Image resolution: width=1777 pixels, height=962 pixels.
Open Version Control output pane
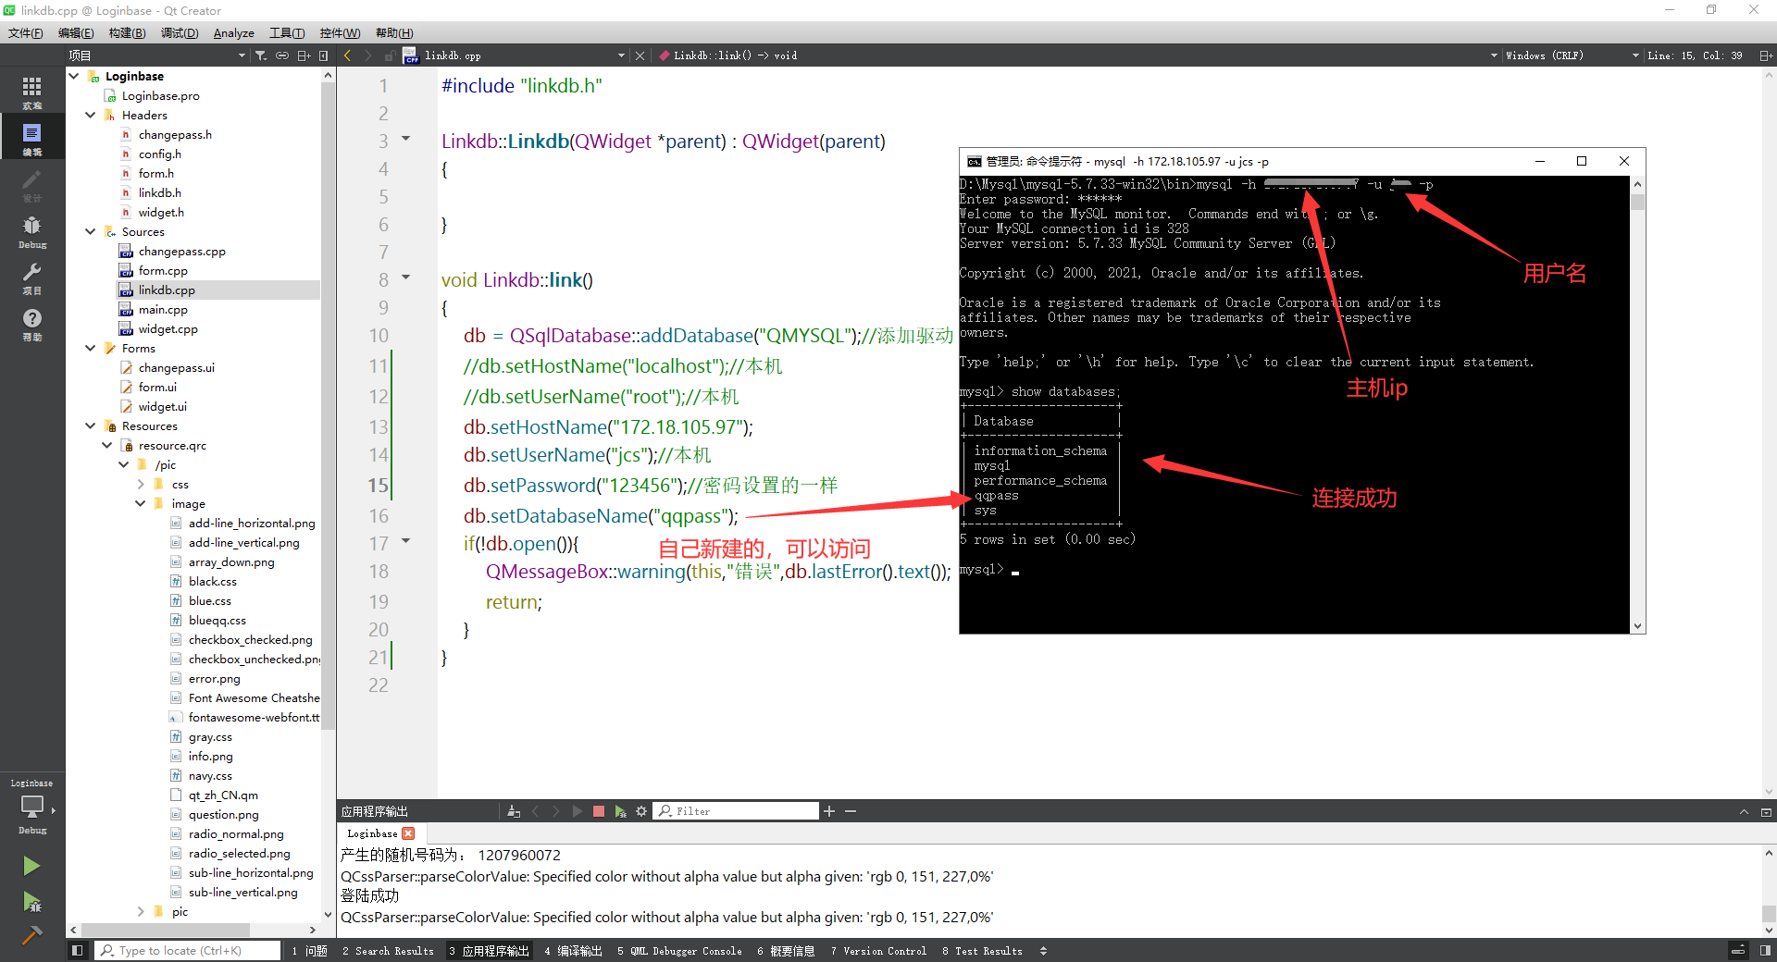pos(878,951)
